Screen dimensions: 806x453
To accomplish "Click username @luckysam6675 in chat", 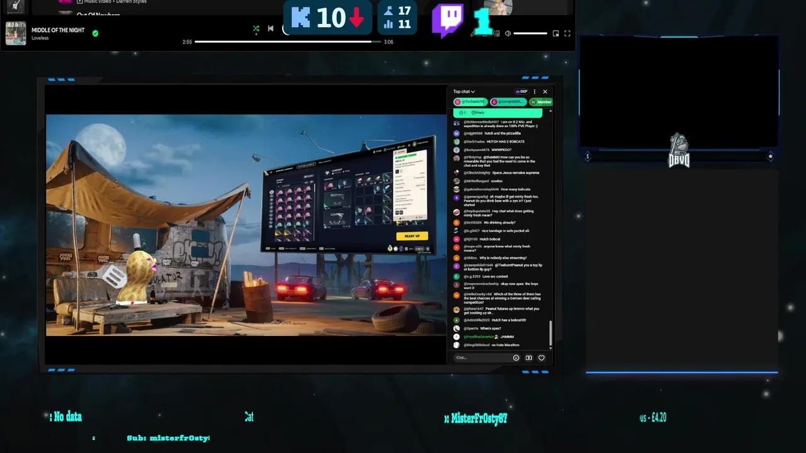I will coord(477,150).
